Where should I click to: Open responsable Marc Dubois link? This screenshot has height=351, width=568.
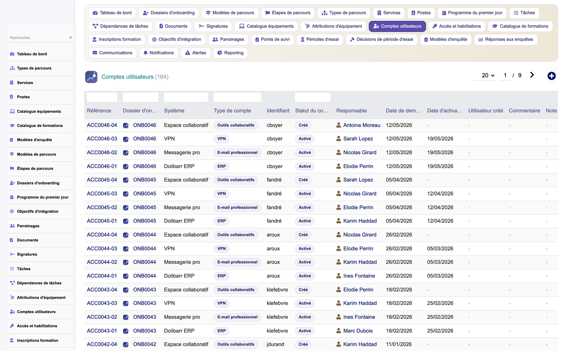click(x=358, y=331)
